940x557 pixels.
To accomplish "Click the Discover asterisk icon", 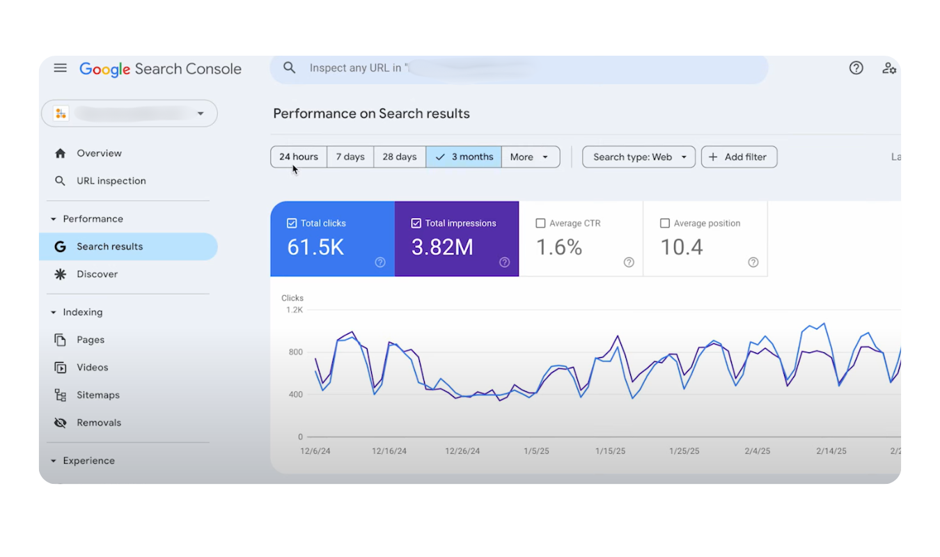I will click(x=61, y=274).
